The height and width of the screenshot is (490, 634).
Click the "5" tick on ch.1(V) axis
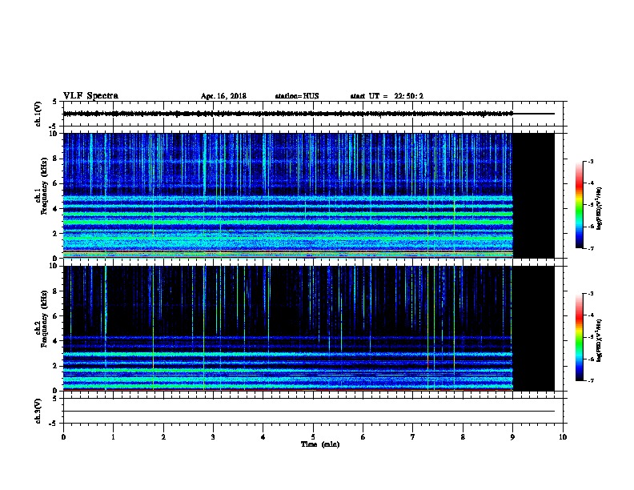(x=55, y=102)
